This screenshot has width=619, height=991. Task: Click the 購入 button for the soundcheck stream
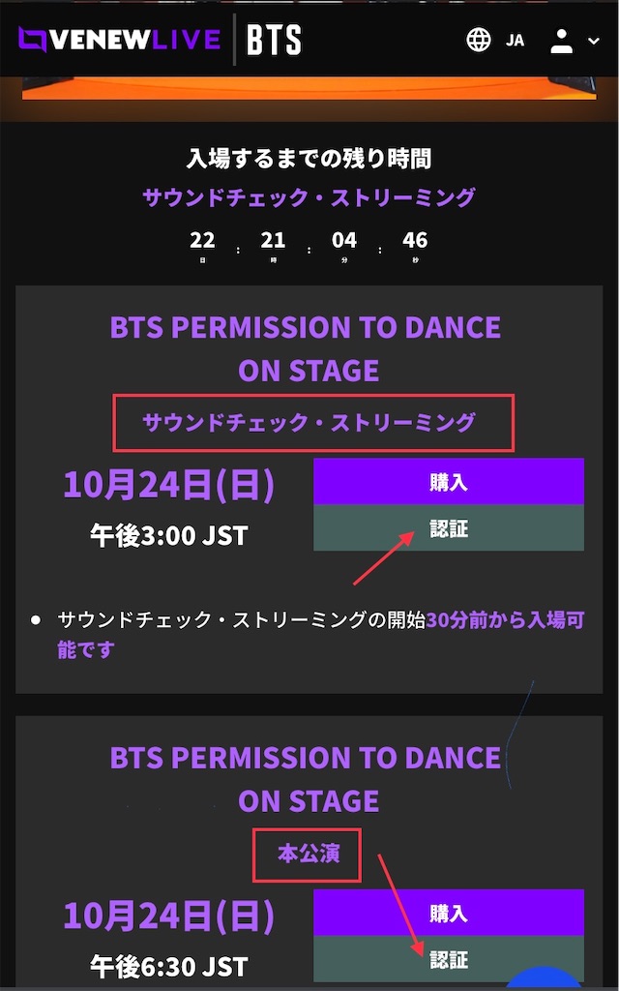point(448,481)
